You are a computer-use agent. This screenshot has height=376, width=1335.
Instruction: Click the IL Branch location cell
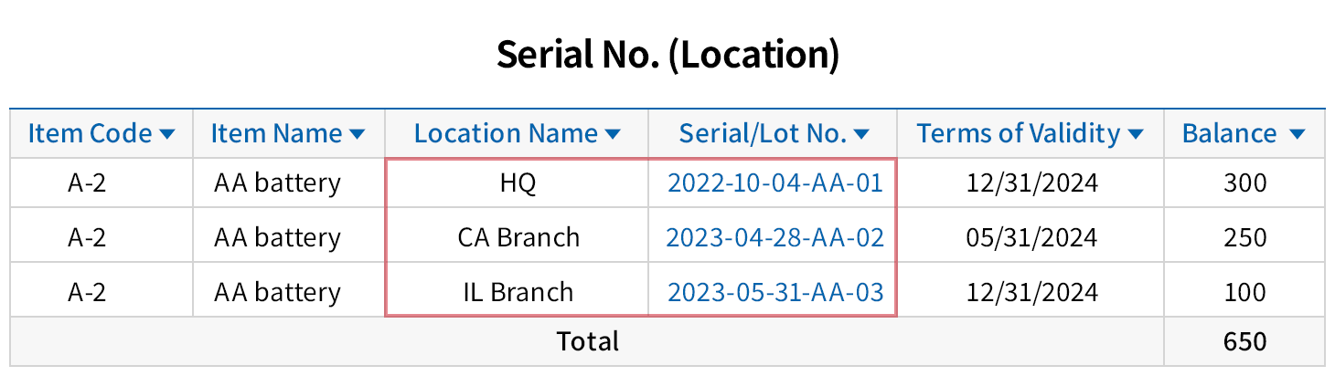[518, 293]
